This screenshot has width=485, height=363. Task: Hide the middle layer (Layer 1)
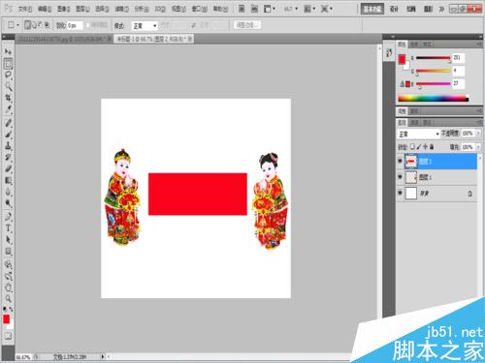click(x=400, y=177)
